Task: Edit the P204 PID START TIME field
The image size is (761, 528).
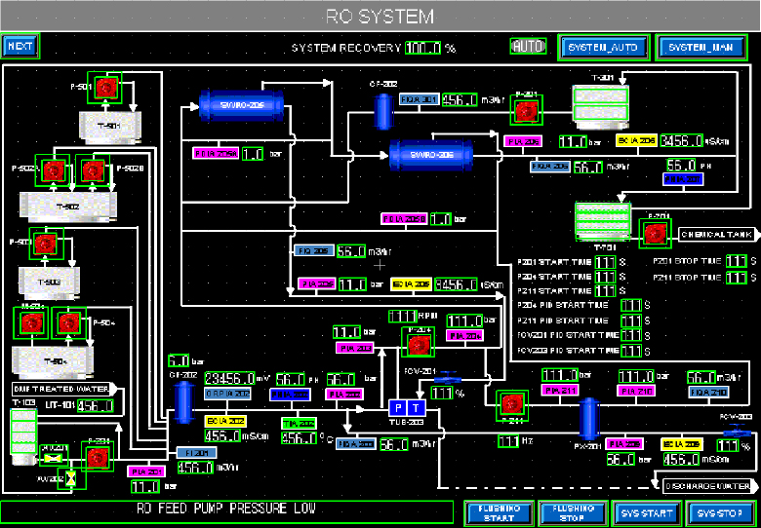Action: click(631, 306)
